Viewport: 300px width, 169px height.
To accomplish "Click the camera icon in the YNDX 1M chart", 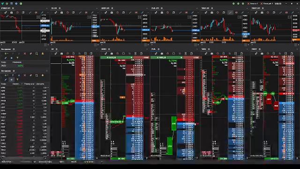I will (212, 13).
